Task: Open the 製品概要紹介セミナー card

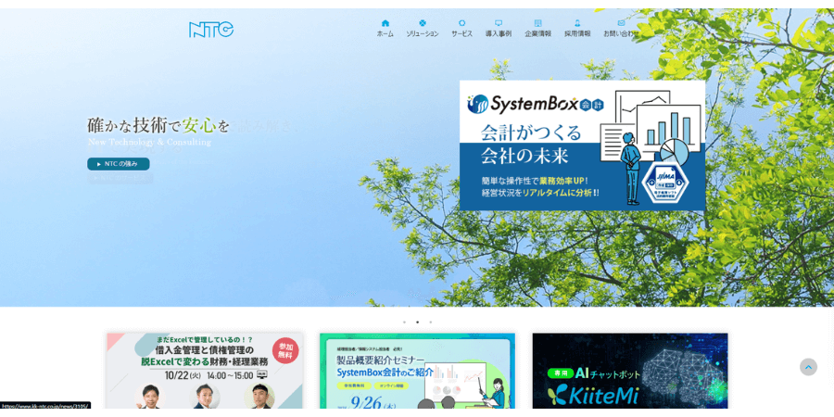Action: point(418,371)
